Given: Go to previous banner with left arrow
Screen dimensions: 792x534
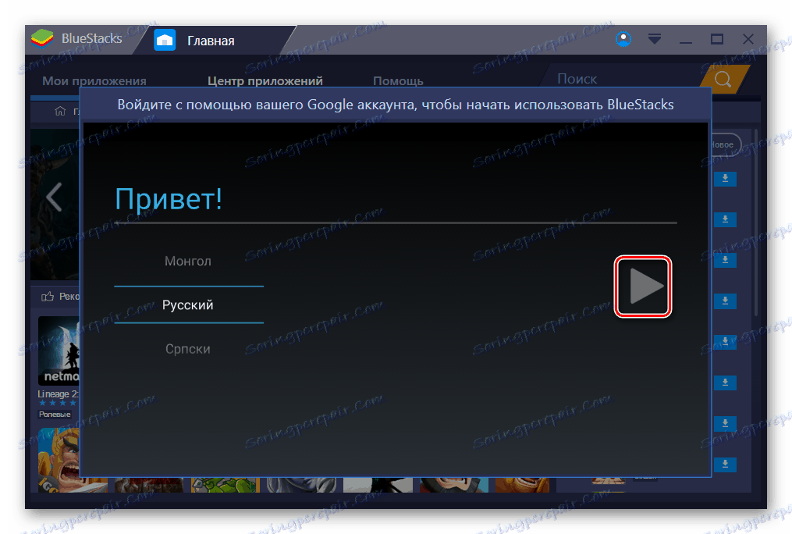Looking at the screenshot, I should [54, 197].
